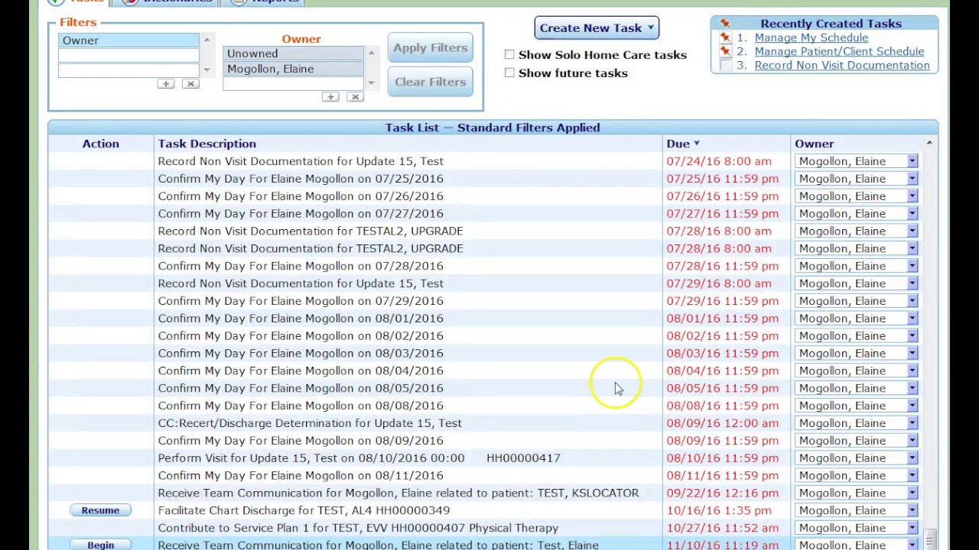Select task Confirm My Day on 08/02/2016
The height and width of the screenshot is (550, 979).
(x=301, y=336)
